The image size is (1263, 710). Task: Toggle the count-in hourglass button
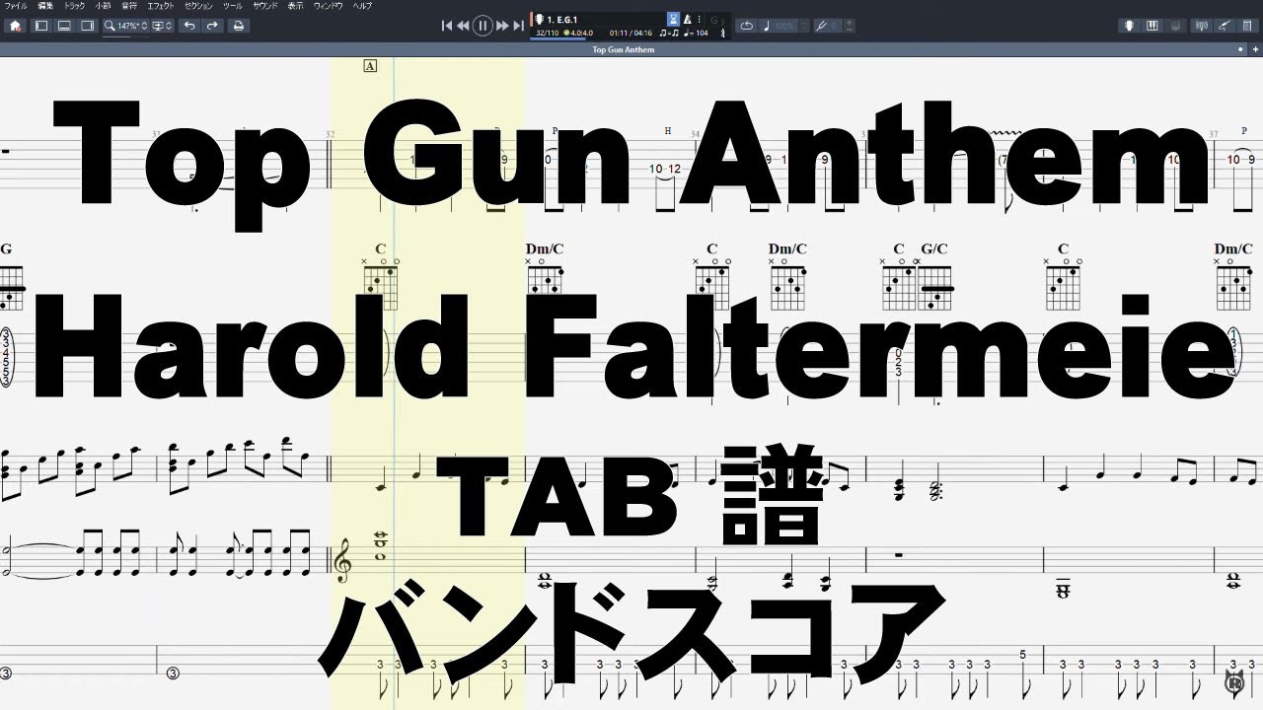pyautogui.click(x=674, y=19)
